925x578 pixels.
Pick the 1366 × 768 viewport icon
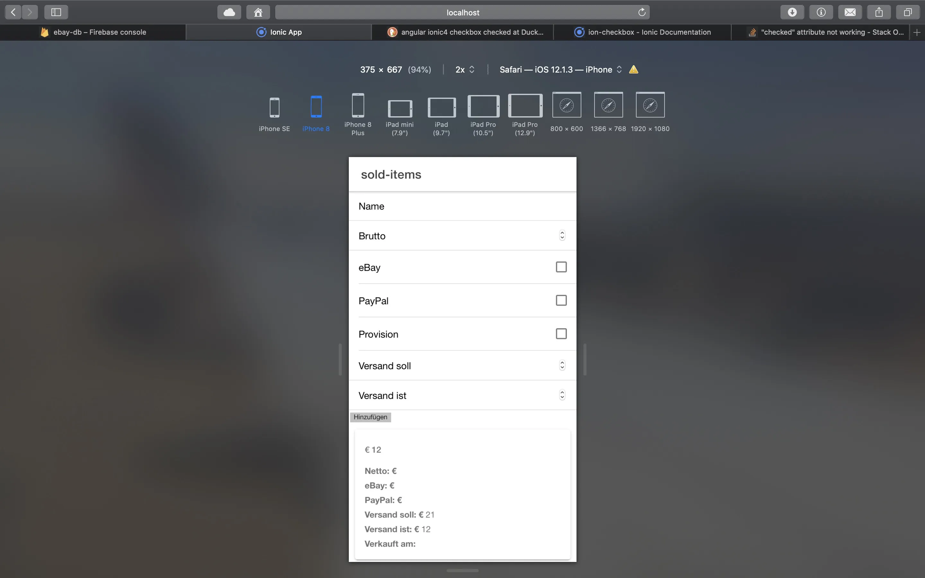click(608, 105)
